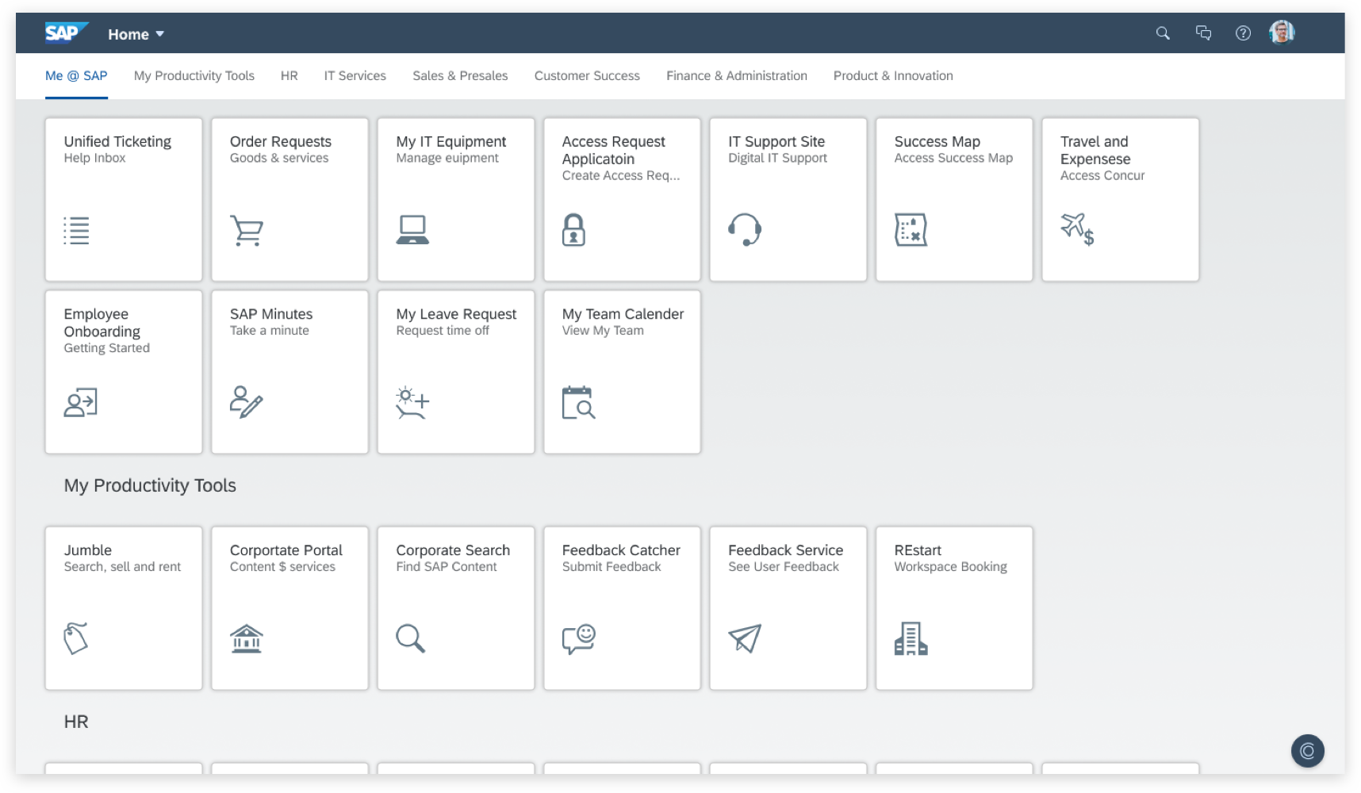Open the Unified Ticketing tile

coord(124,200)
